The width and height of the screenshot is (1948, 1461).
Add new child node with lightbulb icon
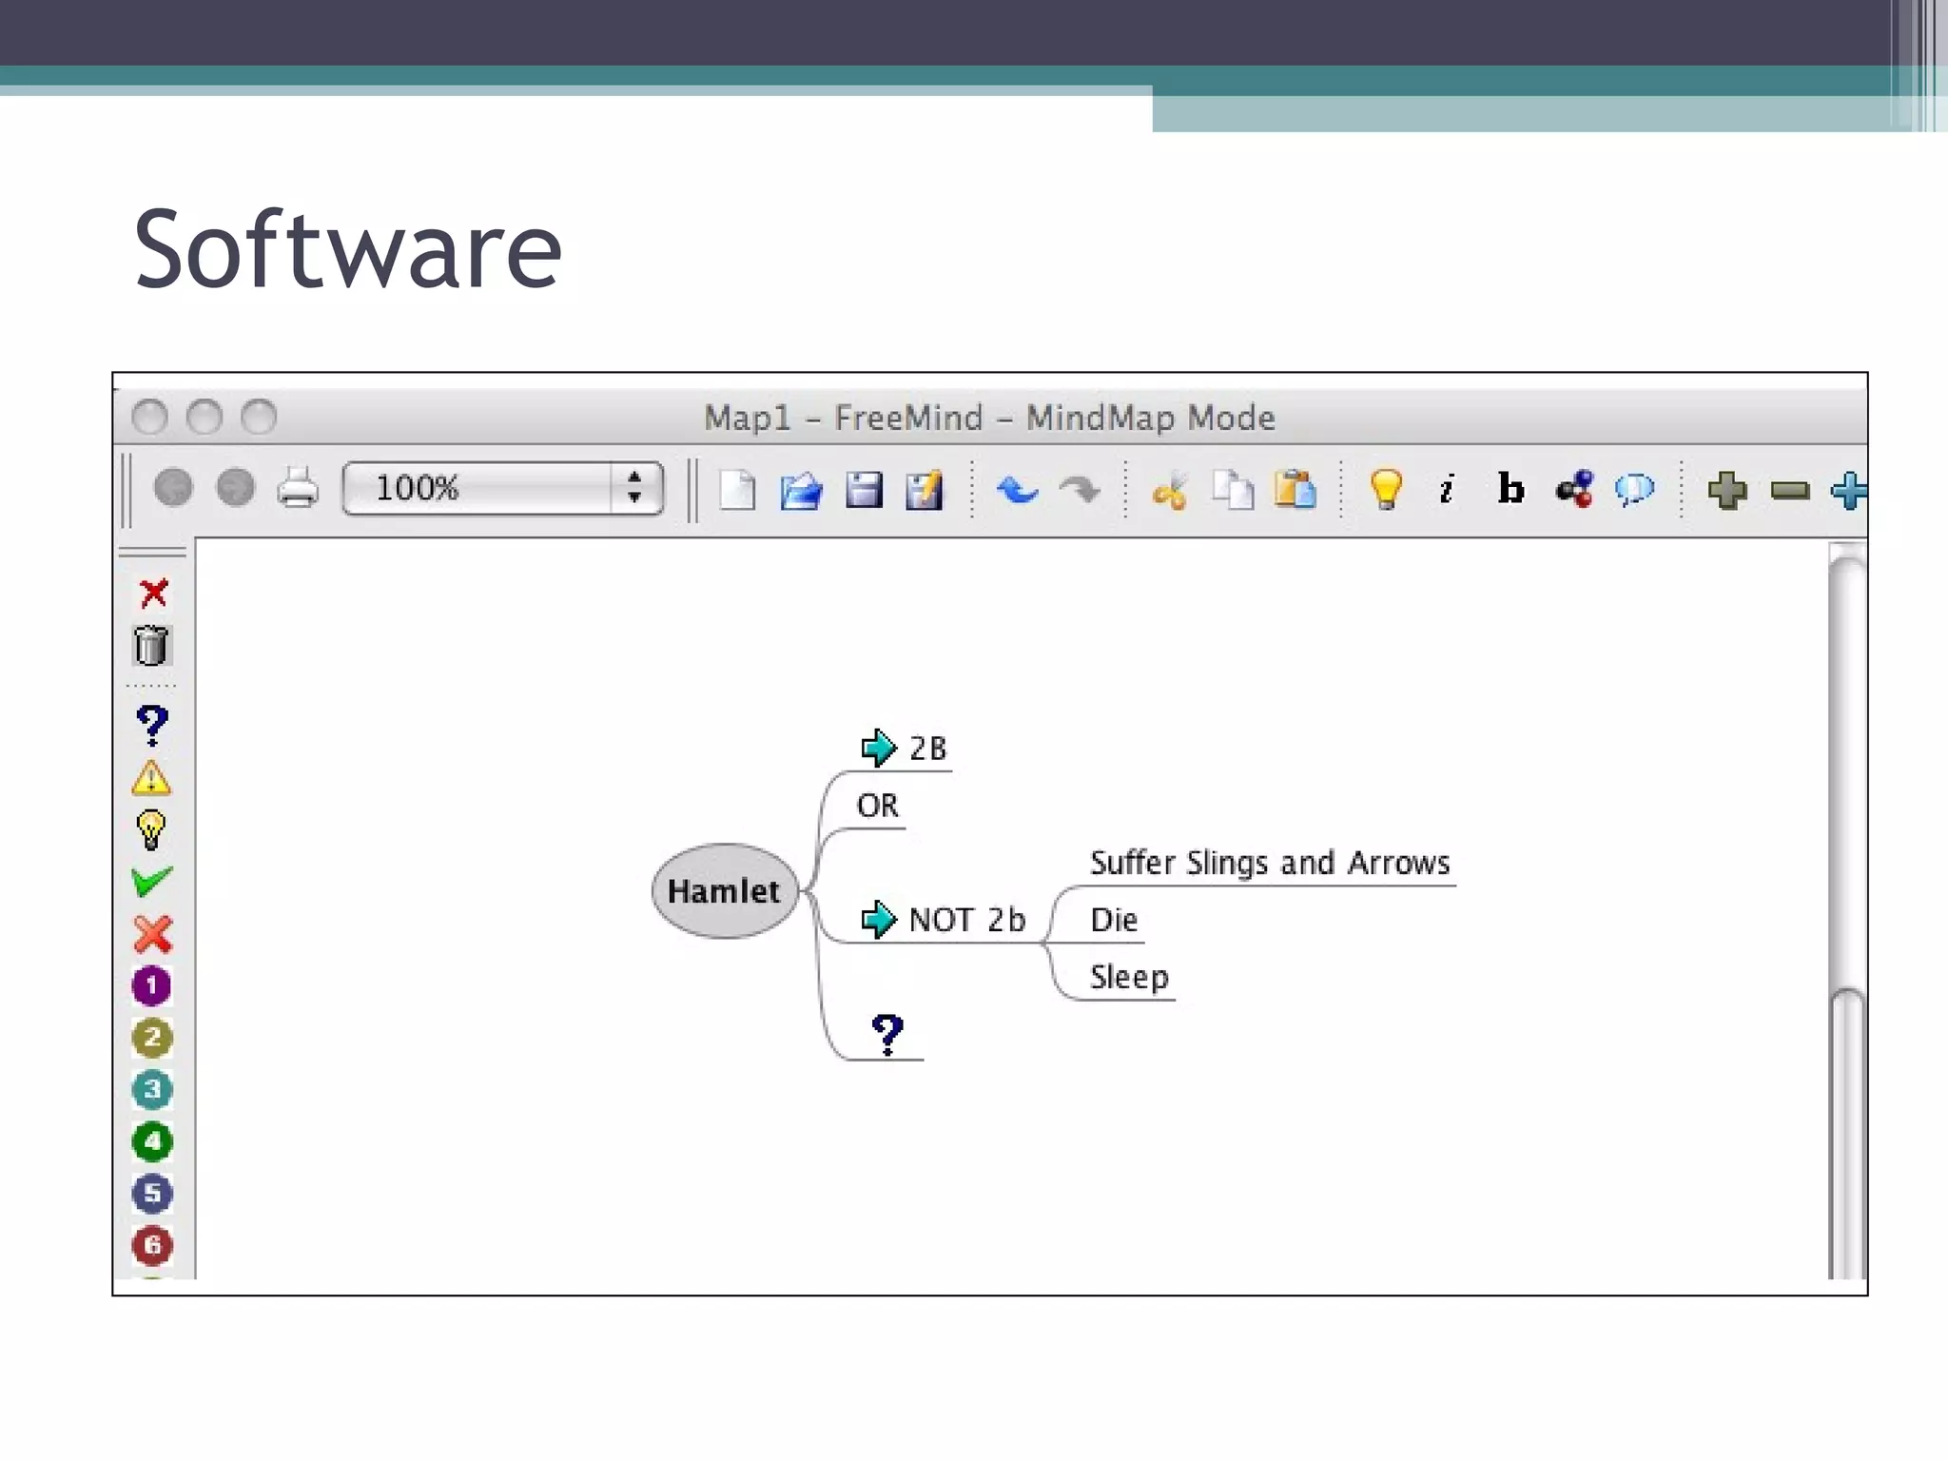[1386, 490]
